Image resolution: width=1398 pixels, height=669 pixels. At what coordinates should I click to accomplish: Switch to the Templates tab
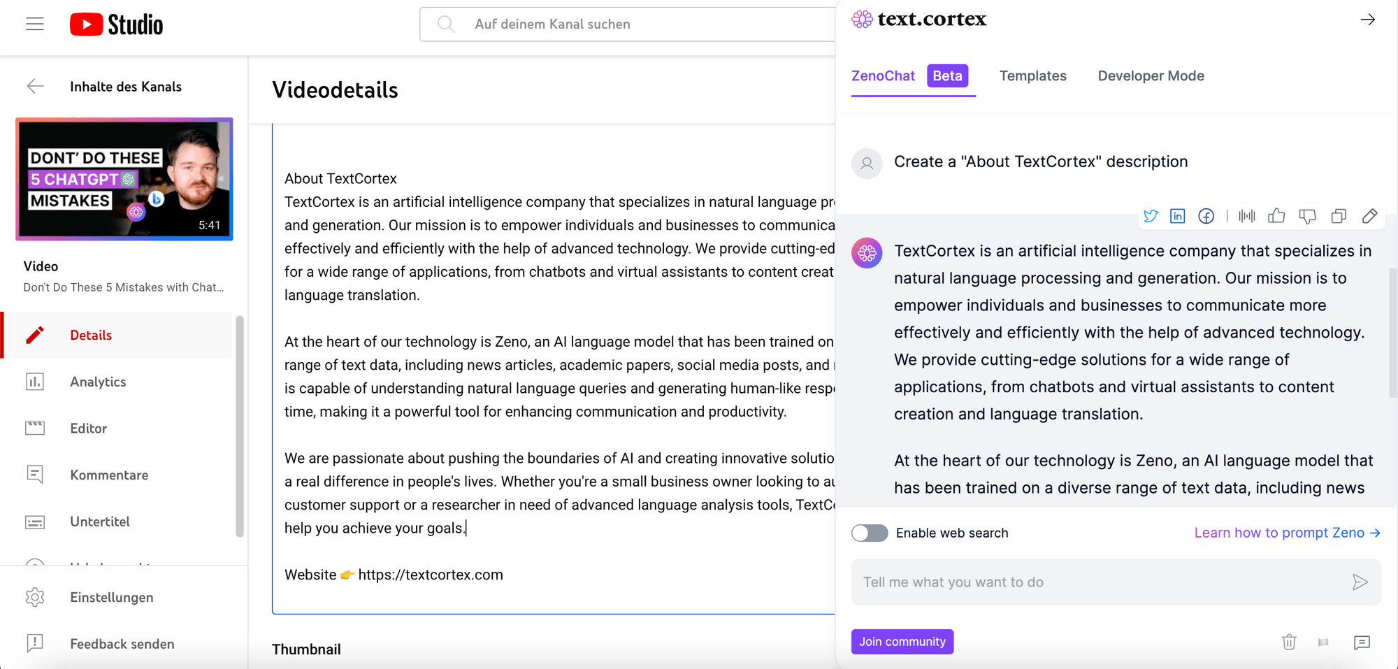(x=1033, y=75)
